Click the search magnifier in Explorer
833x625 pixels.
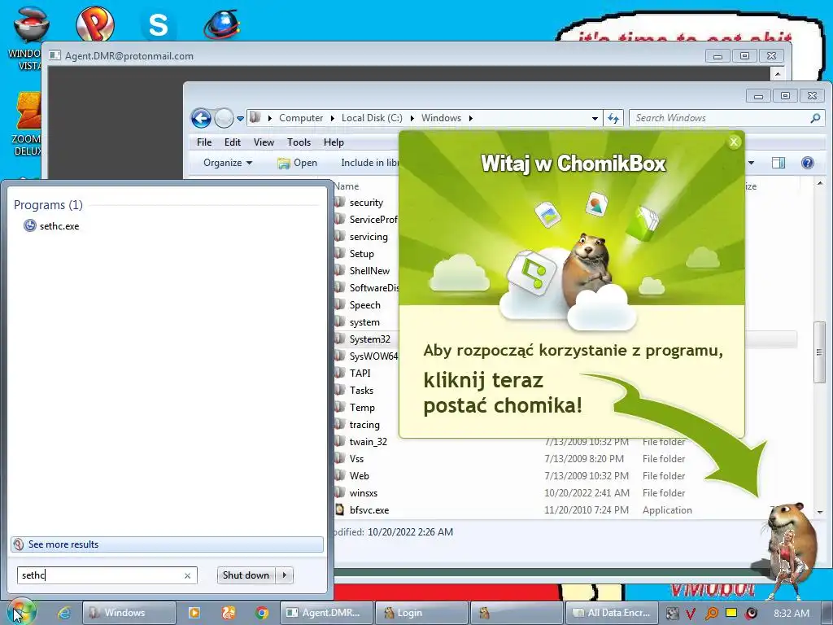click(815, 118)
